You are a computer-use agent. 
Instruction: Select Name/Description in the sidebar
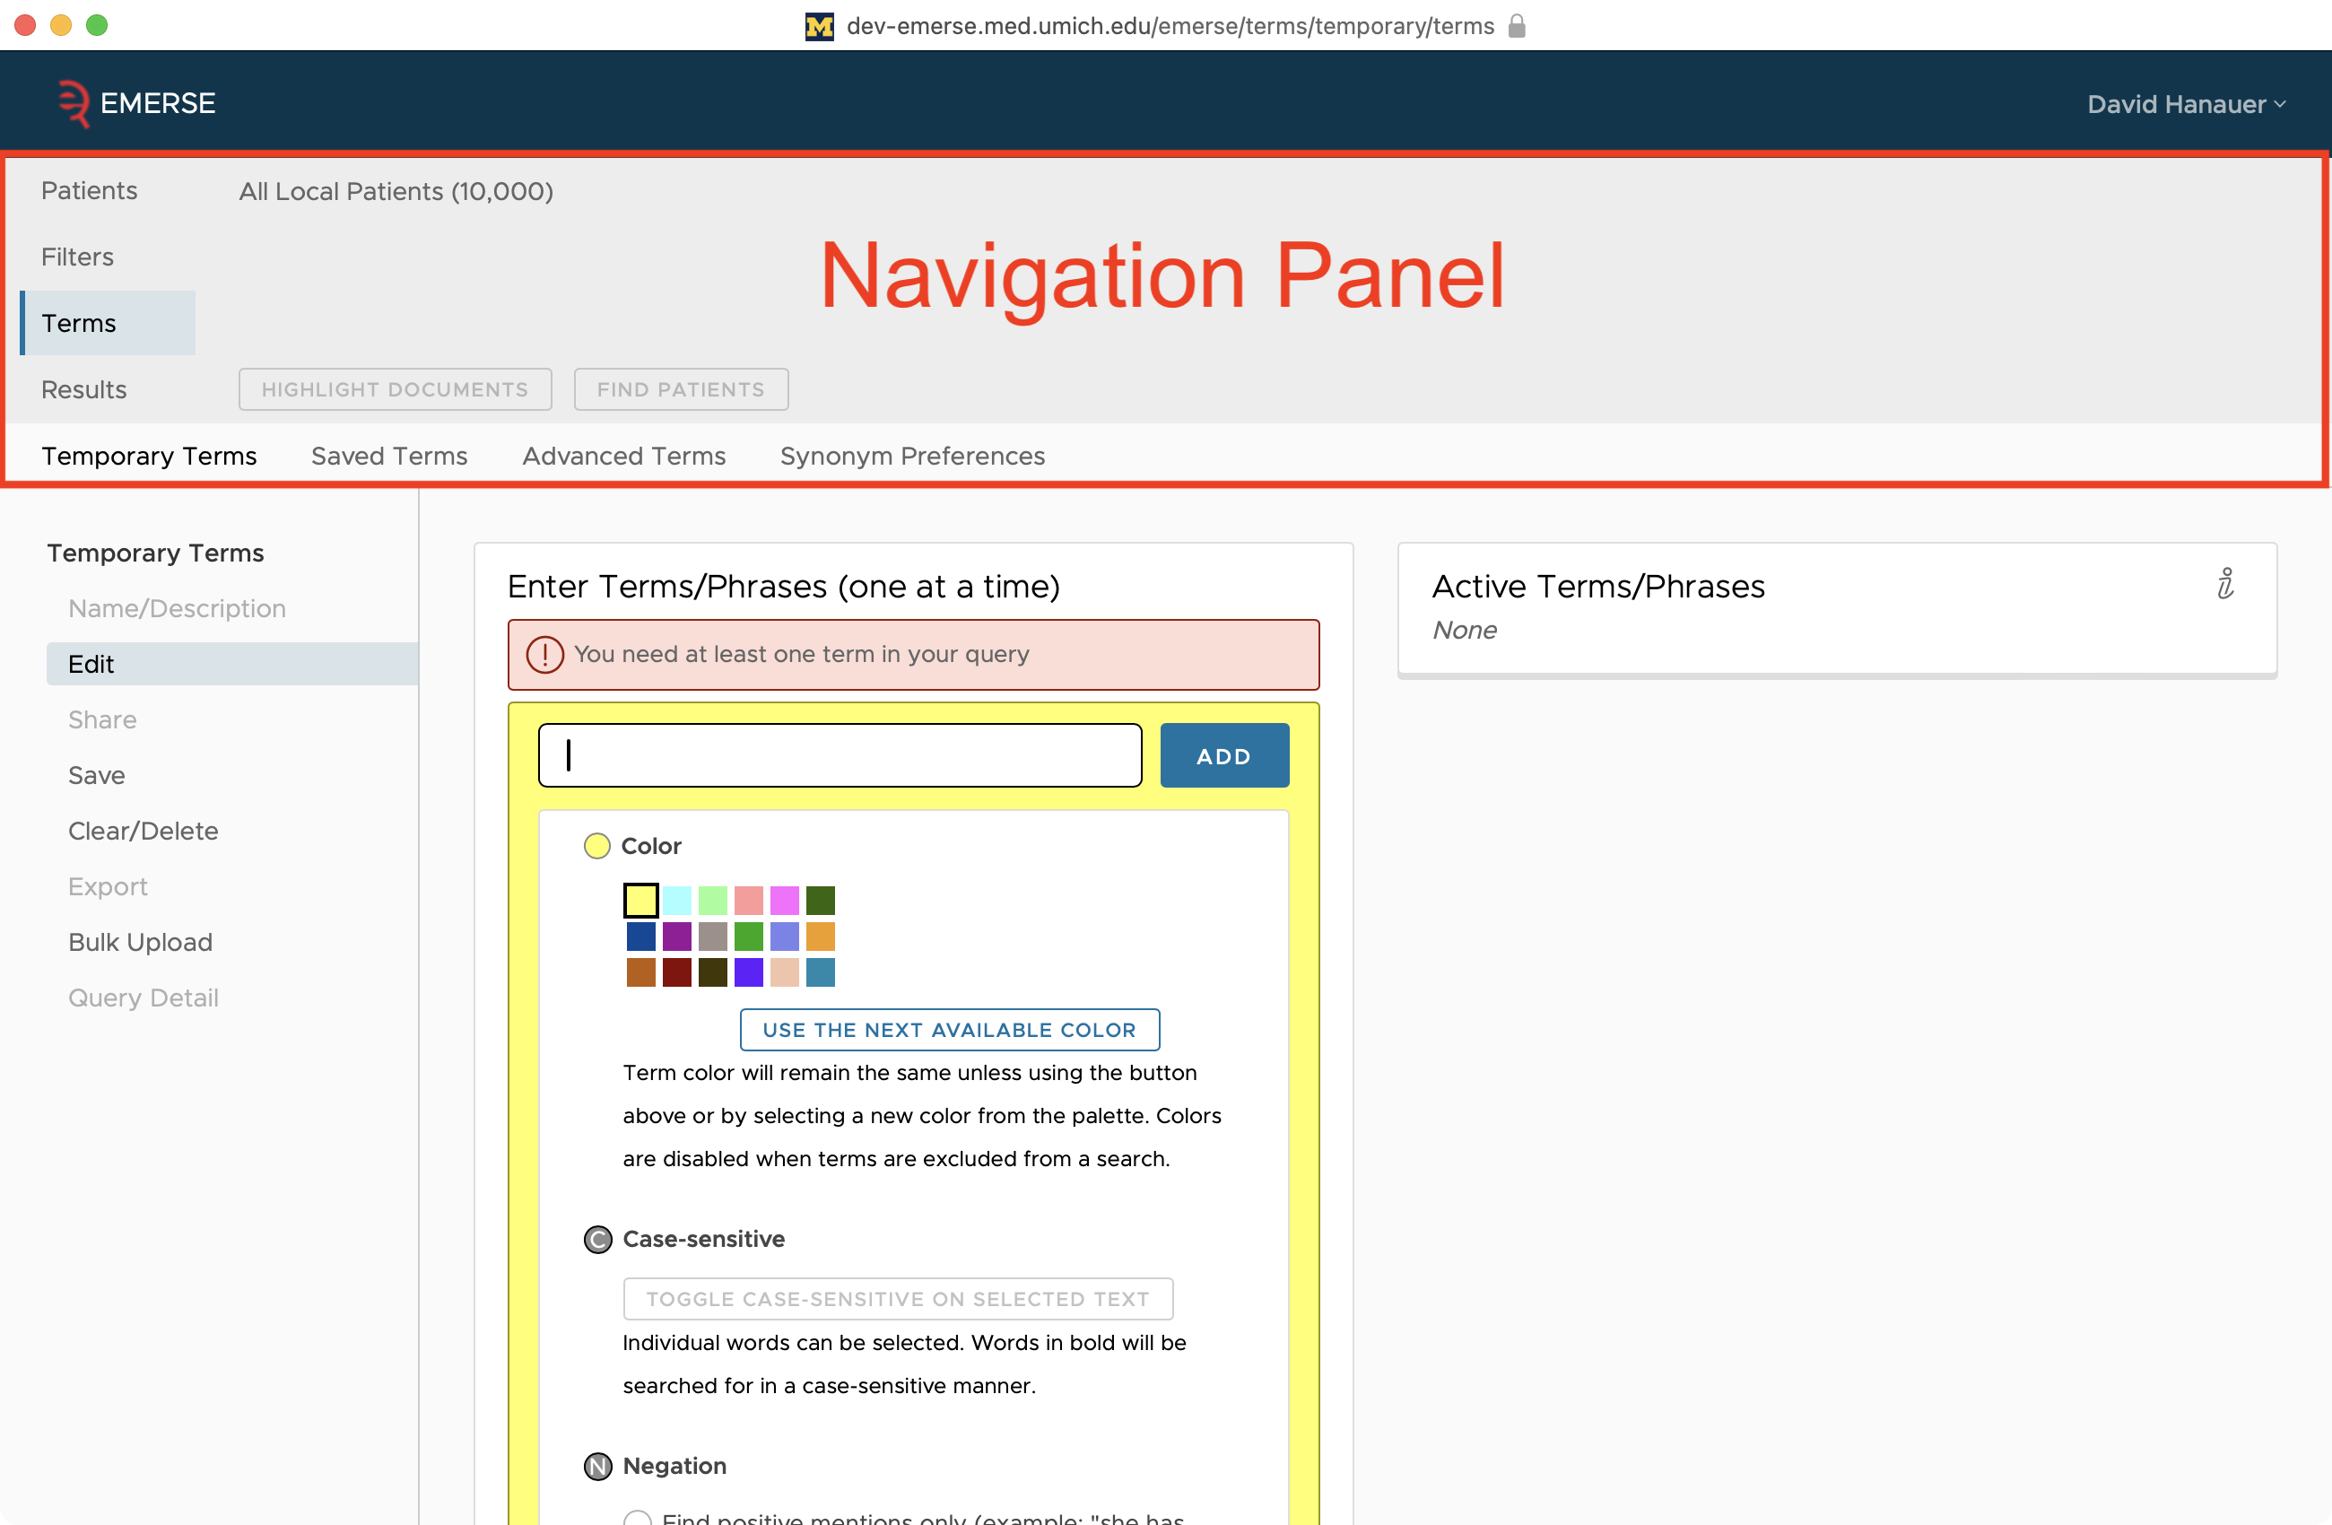178,608
